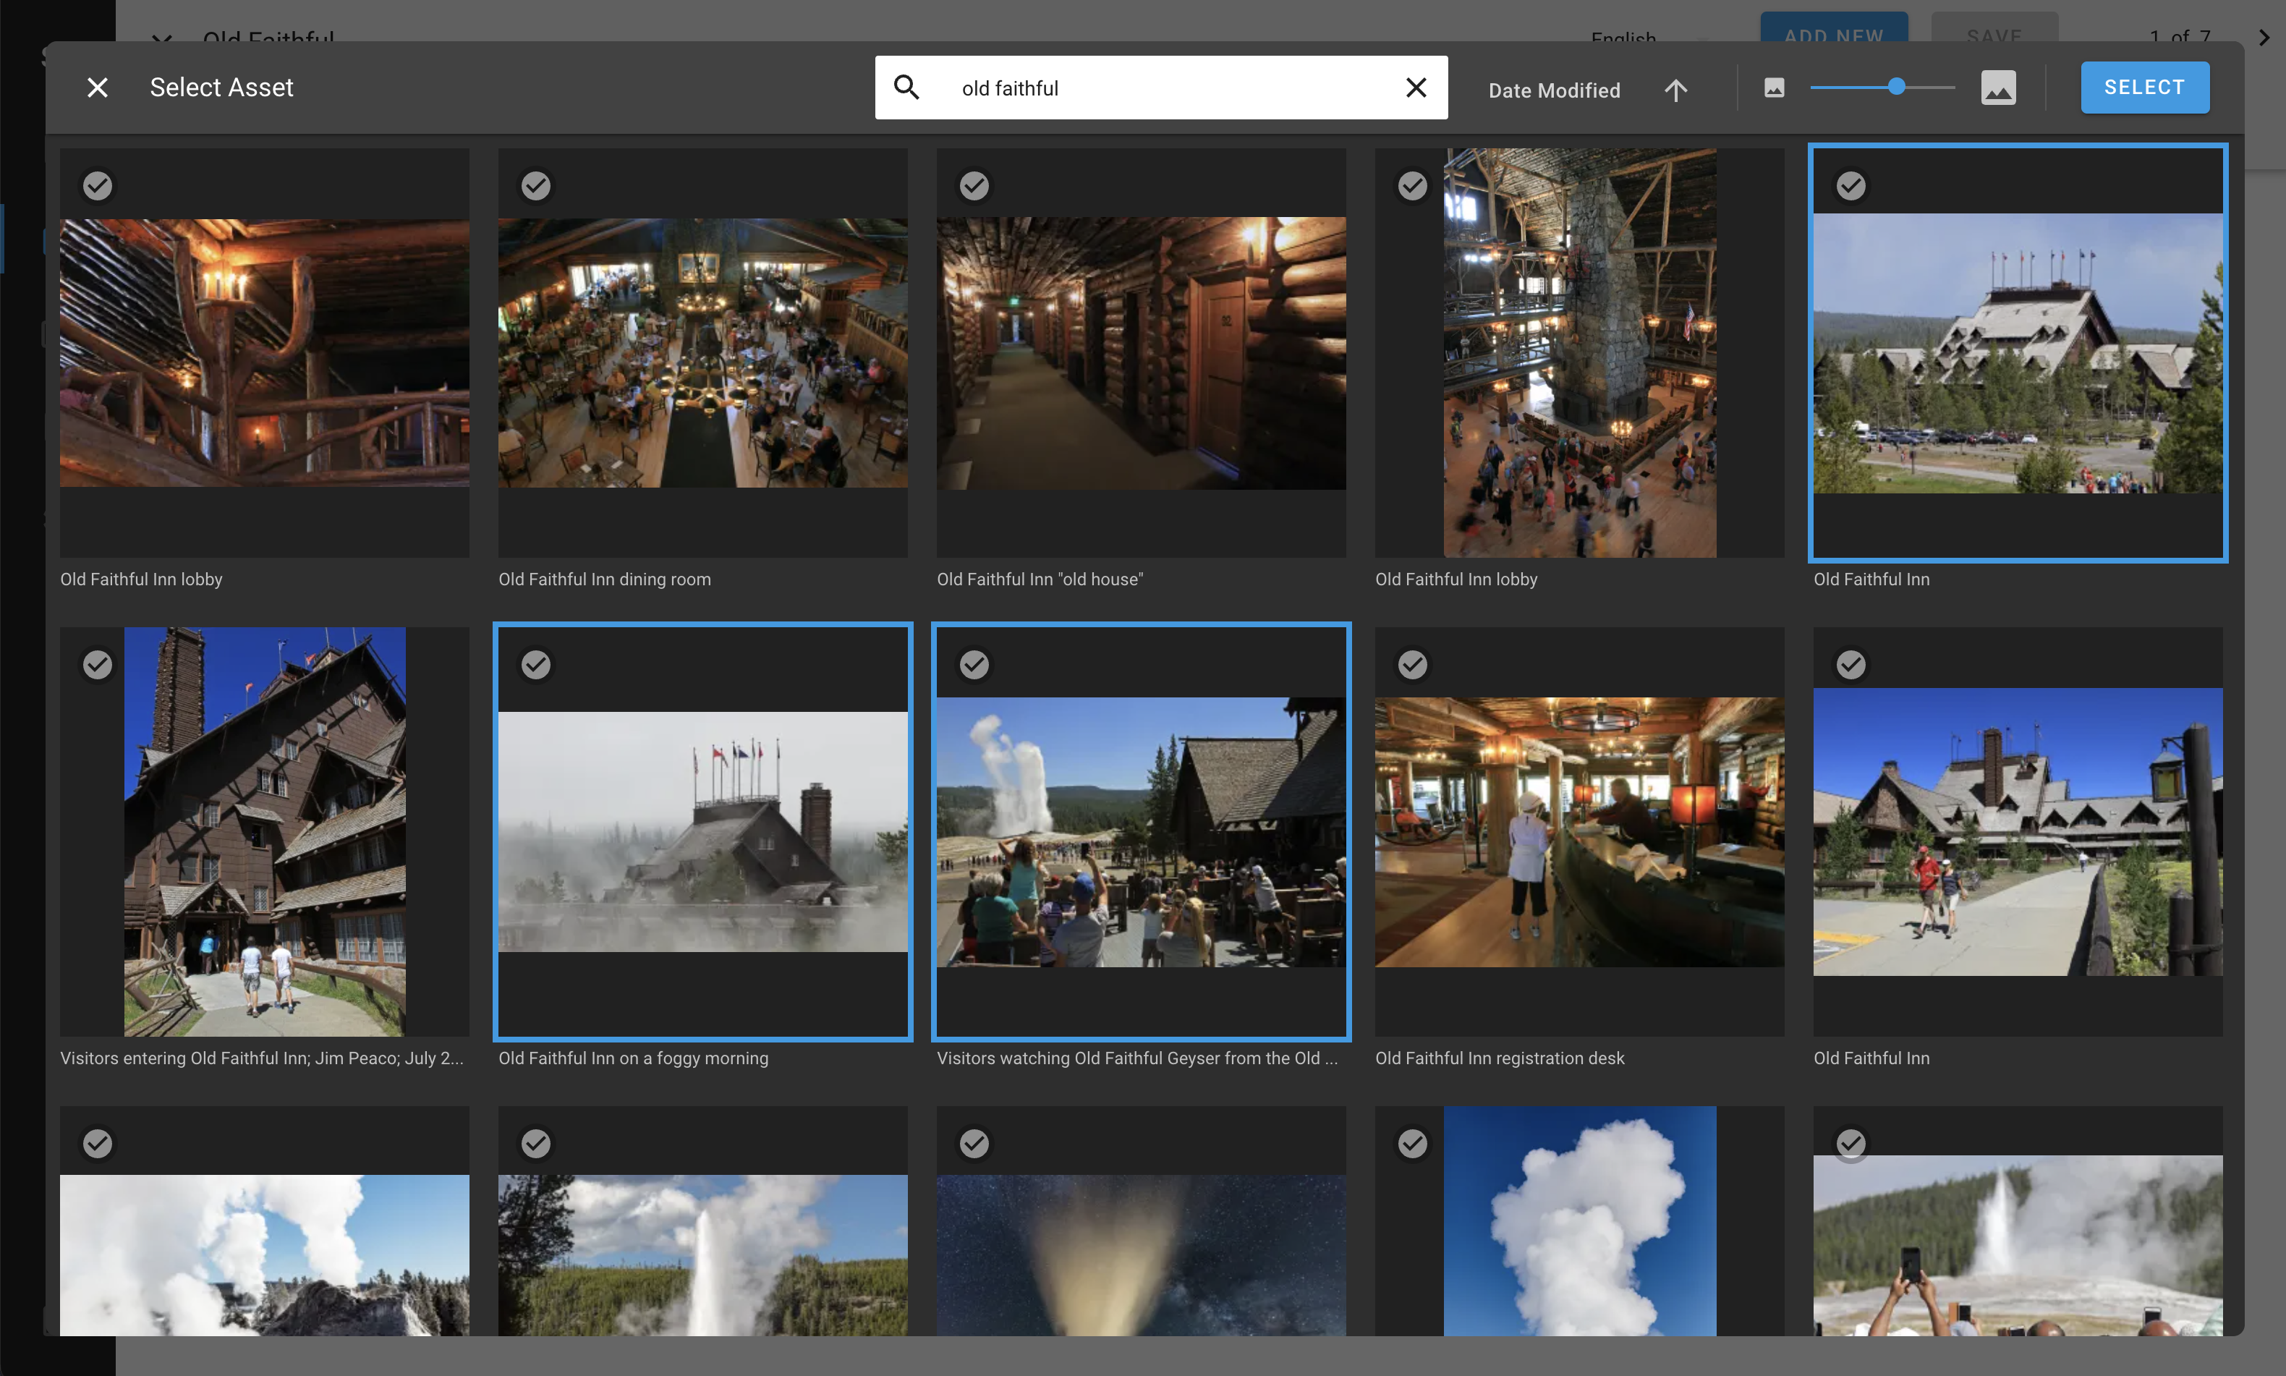The image size is (2286, 1376).
Task: Click SAVE button in background window
Action: (1994, 27)
